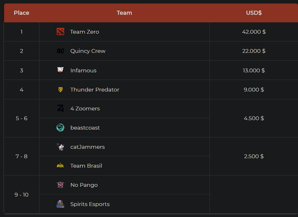The height and width of the screenshot is (217, 298).
Task: Click the Place column header
Action: tap(22, 13)
